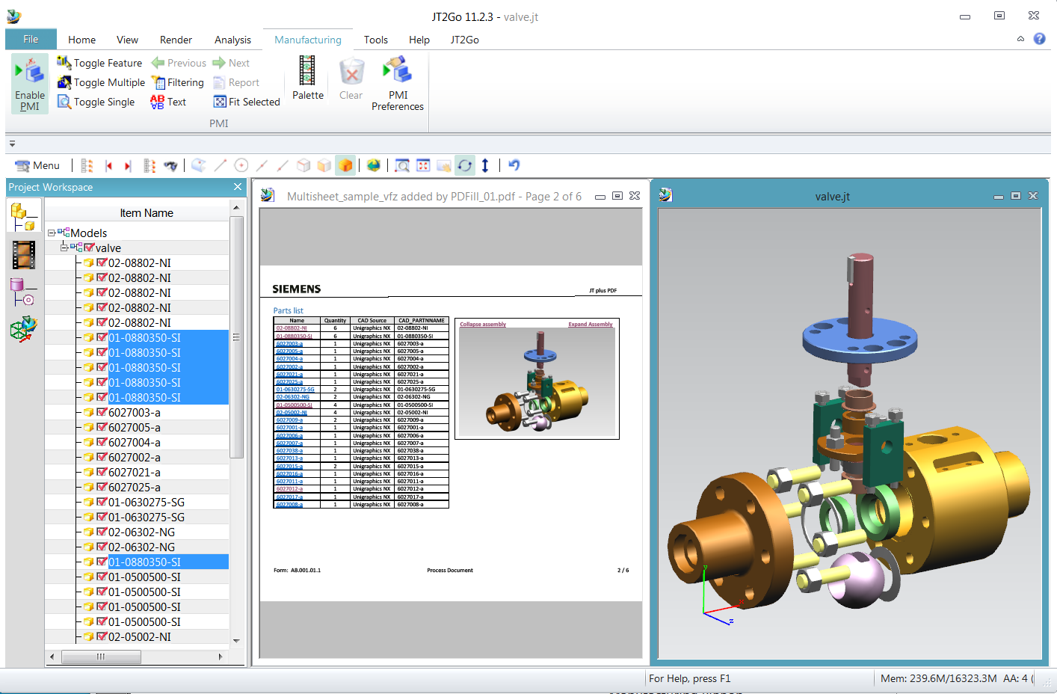Viewport: 1057px width, 694px height.
Task: Switch to the Tools ribbon tab
Action: 375,40
